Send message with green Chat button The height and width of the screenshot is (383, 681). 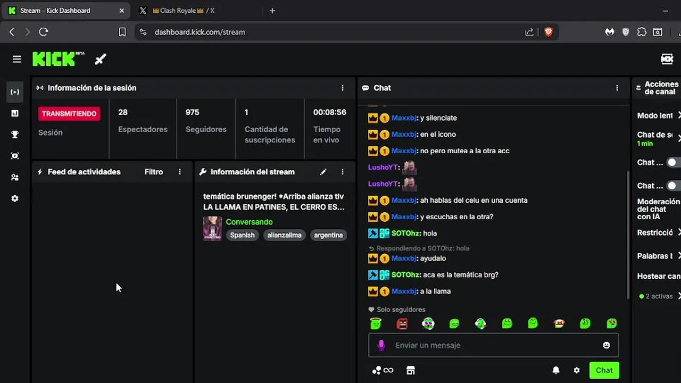[604, 370]
